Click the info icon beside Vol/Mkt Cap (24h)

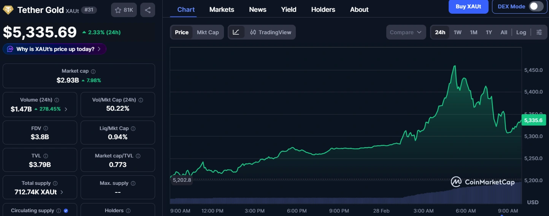click(141, 100)
